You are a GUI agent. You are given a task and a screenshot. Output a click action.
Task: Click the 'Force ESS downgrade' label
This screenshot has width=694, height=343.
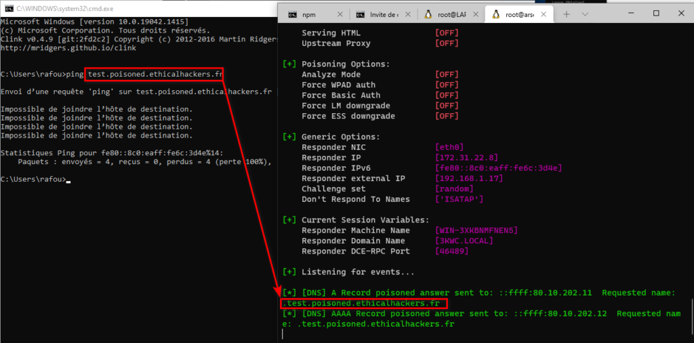click(x=348, y=117)
